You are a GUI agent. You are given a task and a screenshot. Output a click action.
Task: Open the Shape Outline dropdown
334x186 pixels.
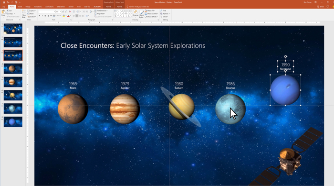(151, 14)
